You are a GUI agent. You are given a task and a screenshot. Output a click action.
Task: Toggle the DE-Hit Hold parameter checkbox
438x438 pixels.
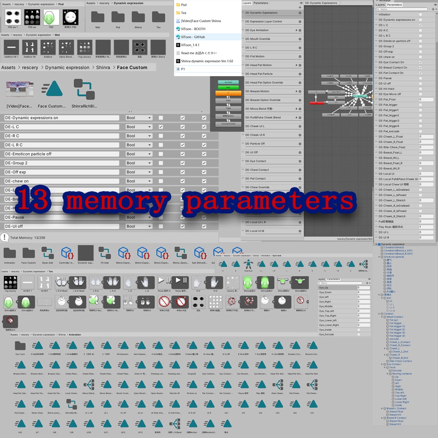420,89
